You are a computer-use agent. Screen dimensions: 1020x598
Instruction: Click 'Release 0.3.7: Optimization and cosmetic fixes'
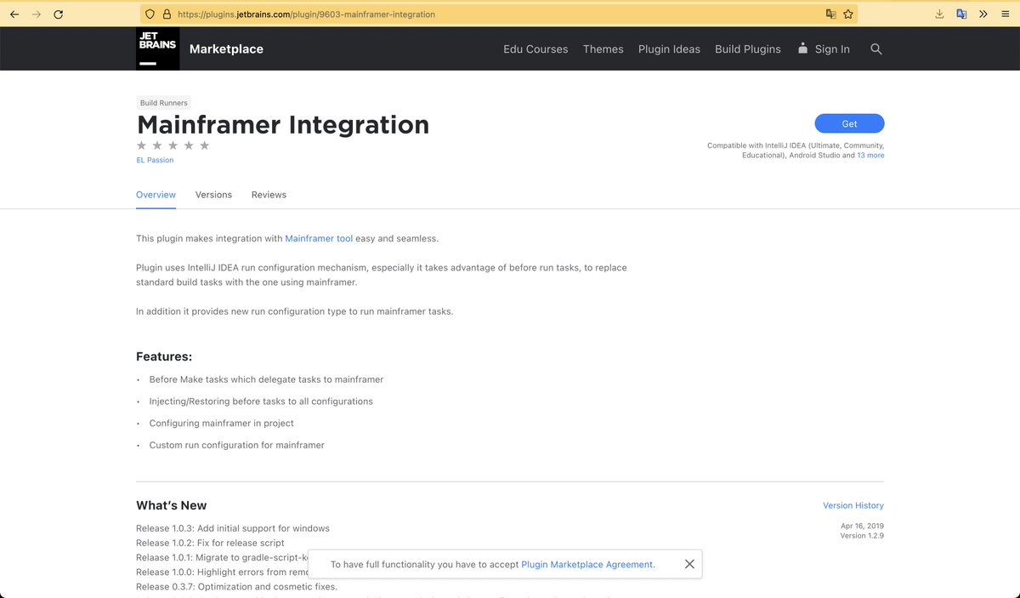(x=237, y=587)
